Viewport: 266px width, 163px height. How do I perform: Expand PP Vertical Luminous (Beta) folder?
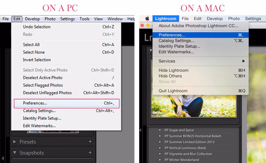click(160, 148)
